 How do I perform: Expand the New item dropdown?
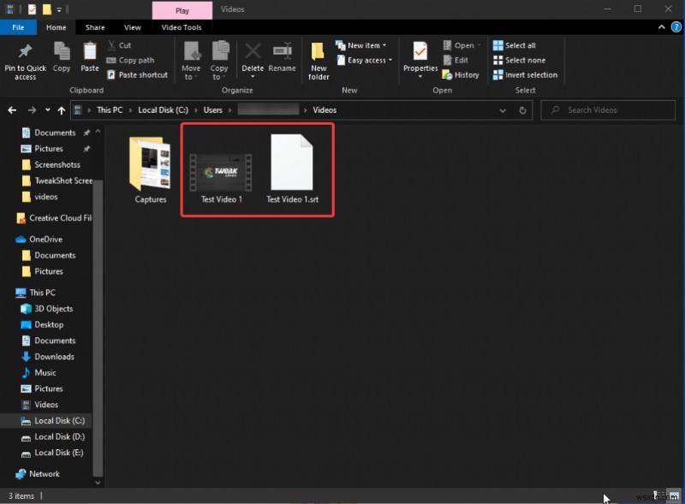click(x=361, y=44)
